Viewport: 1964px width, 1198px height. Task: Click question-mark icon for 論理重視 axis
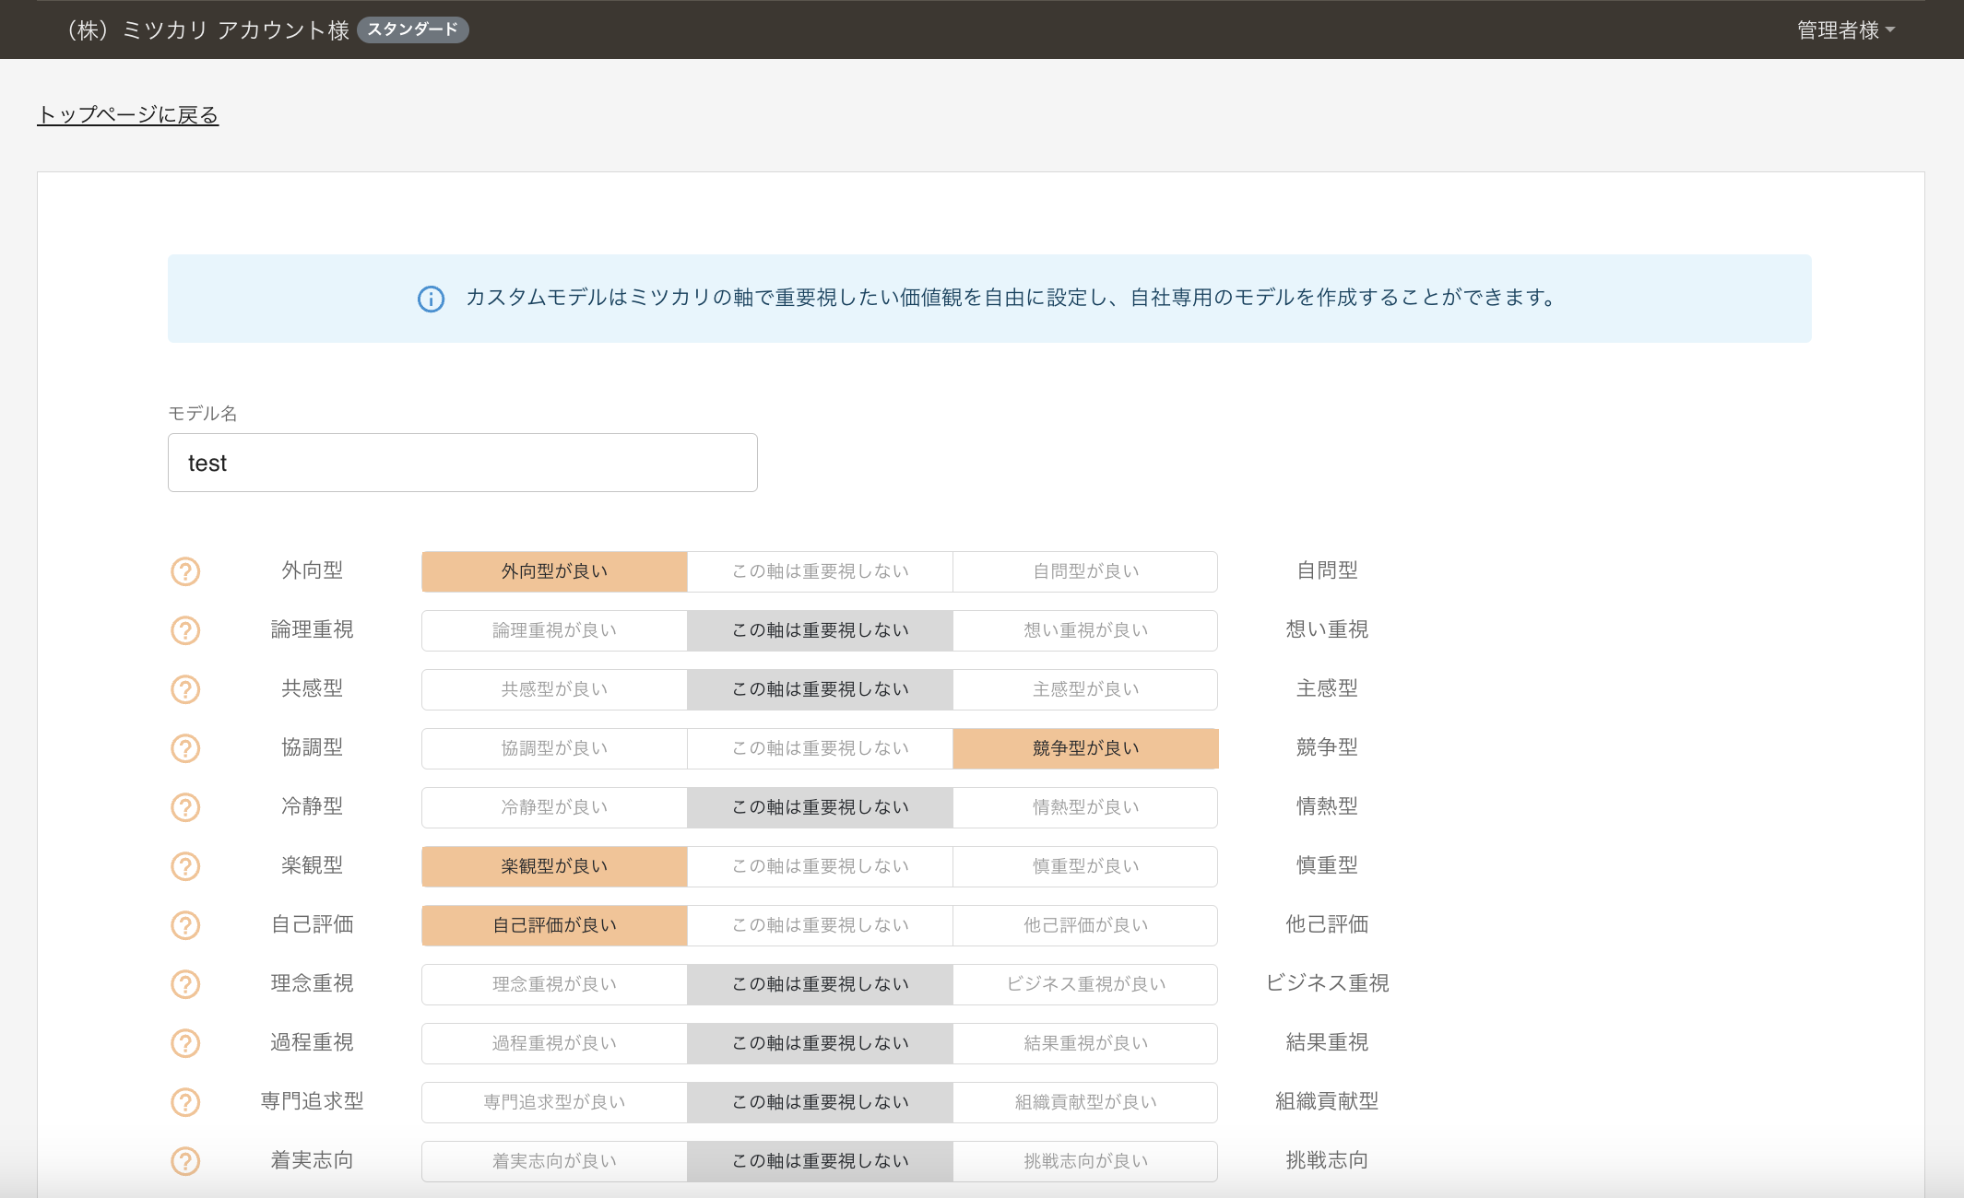pos(185,630)
